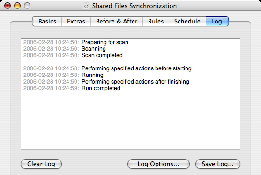Screen dimensions: 261x175
Task: Click the Clear Log button
Action: 41,164
